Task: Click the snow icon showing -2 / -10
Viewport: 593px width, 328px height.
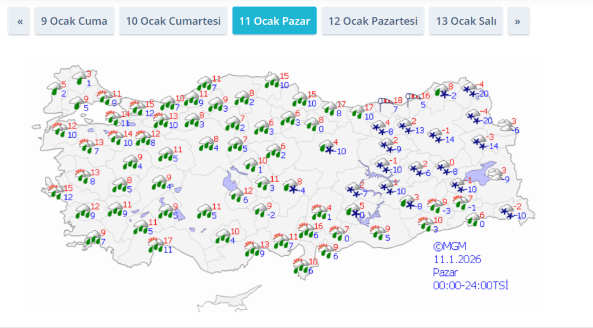Action: (507, 212)
